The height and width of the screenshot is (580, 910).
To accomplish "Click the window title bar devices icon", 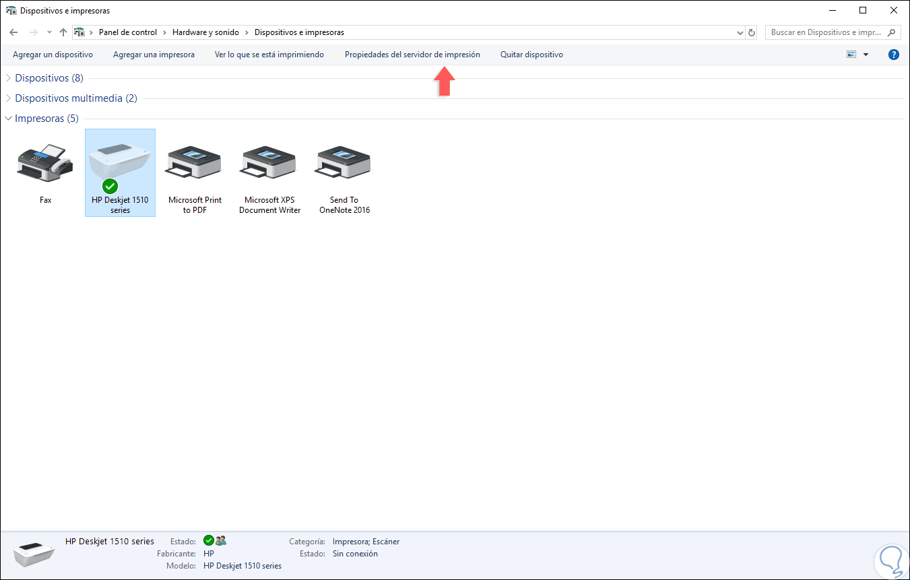I will coord(11,11).
